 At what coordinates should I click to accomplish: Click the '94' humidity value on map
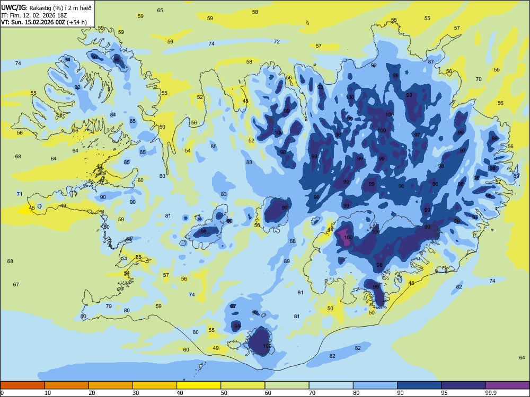[x=68, y=59]
